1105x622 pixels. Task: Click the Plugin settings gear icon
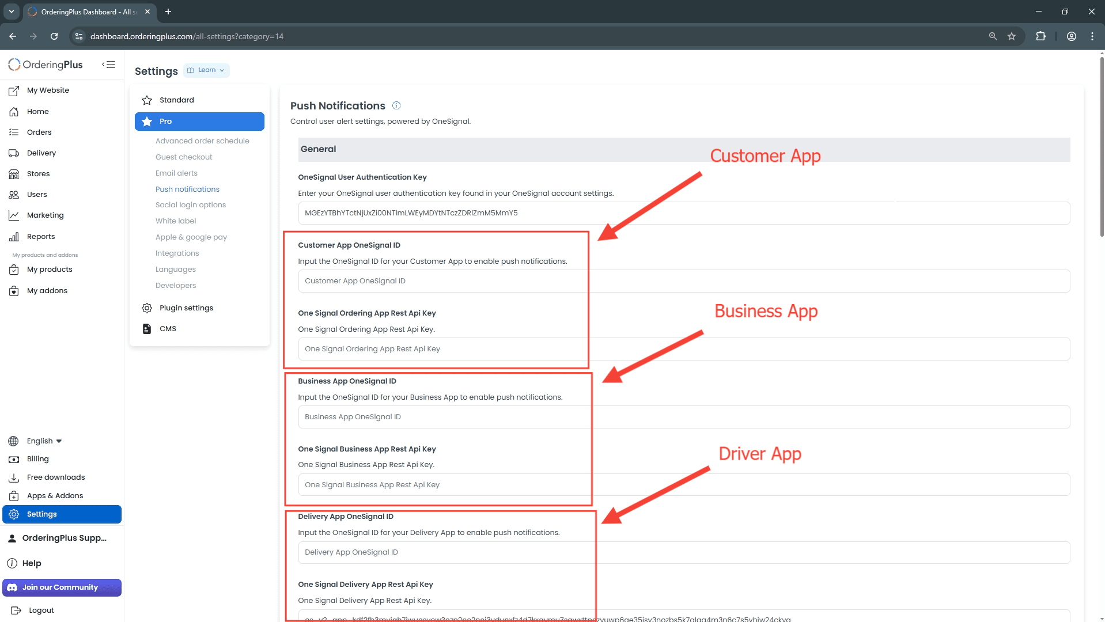point(147,308)
